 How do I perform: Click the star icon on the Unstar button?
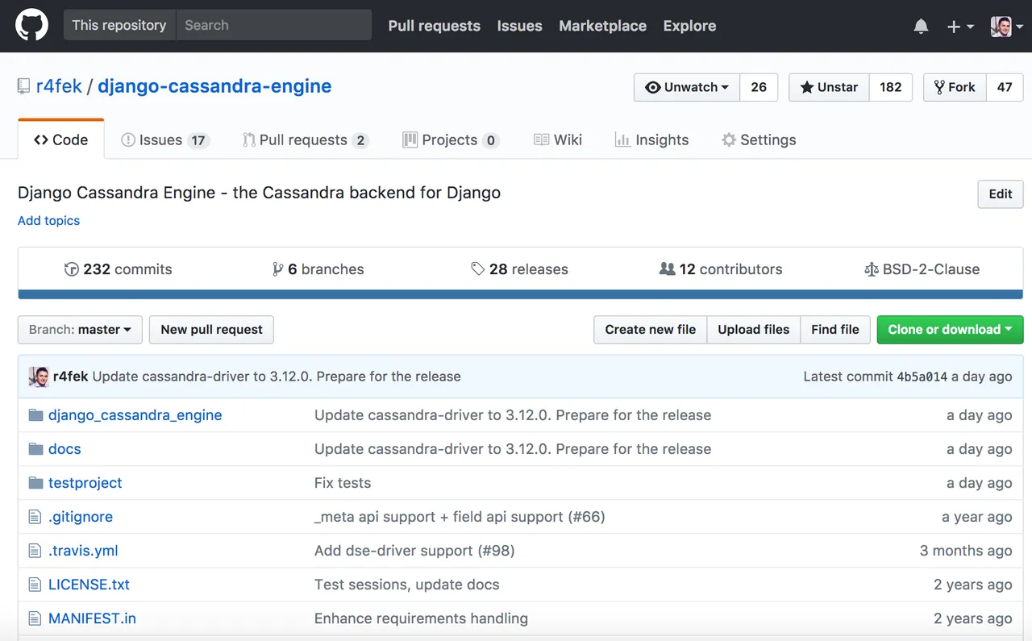pyautogui.click(x=806, y=87)
